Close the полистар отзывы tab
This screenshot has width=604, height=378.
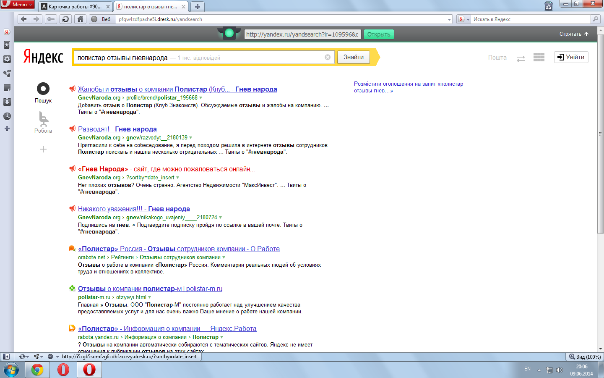(183, 7)
